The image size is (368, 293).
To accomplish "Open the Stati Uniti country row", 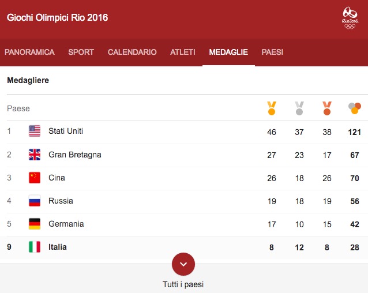I will 66,132.
